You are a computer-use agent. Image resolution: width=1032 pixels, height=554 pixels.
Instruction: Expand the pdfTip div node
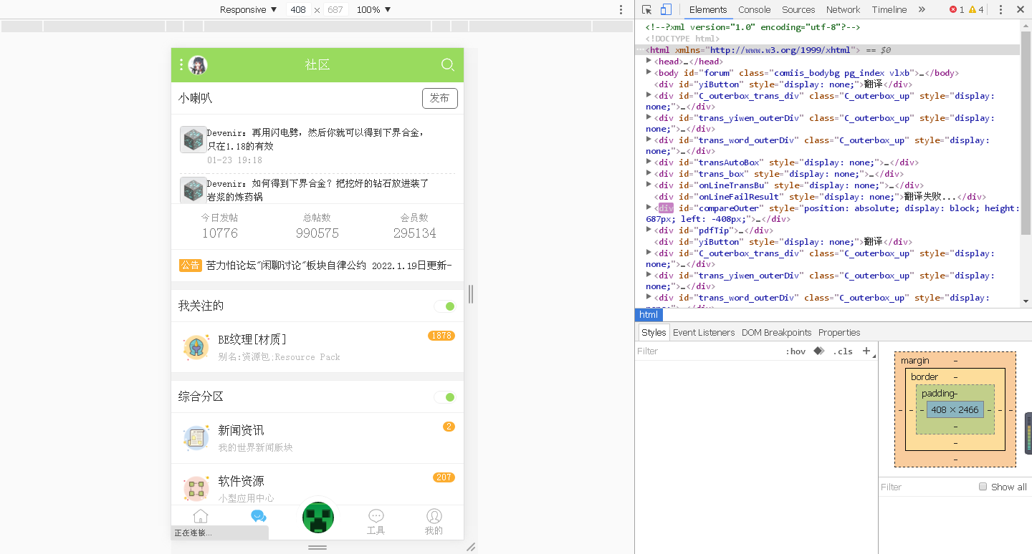649,230
